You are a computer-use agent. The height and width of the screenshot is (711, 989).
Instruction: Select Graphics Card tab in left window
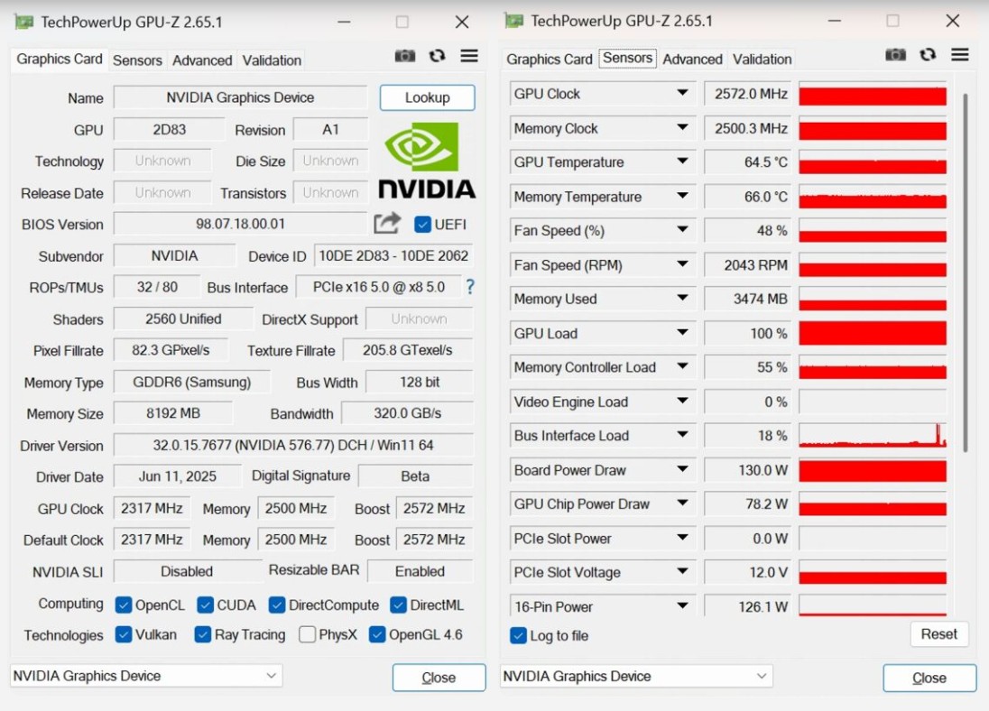[60, 60]
